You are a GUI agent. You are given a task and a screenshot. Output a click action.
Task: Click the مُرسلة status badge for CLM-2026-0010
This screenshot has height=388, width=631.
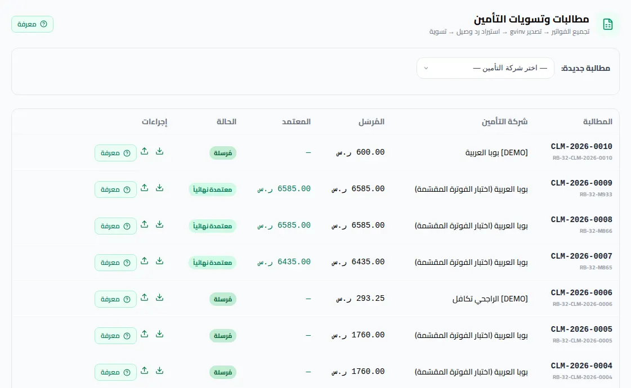pyautogui.click(x=223, y=153)
